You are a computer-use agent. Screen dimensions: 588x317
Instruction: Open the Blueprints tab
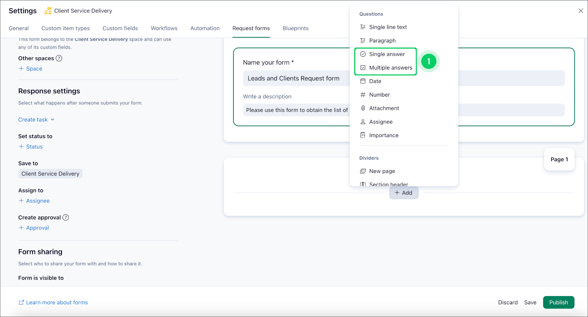coord(295,28)
